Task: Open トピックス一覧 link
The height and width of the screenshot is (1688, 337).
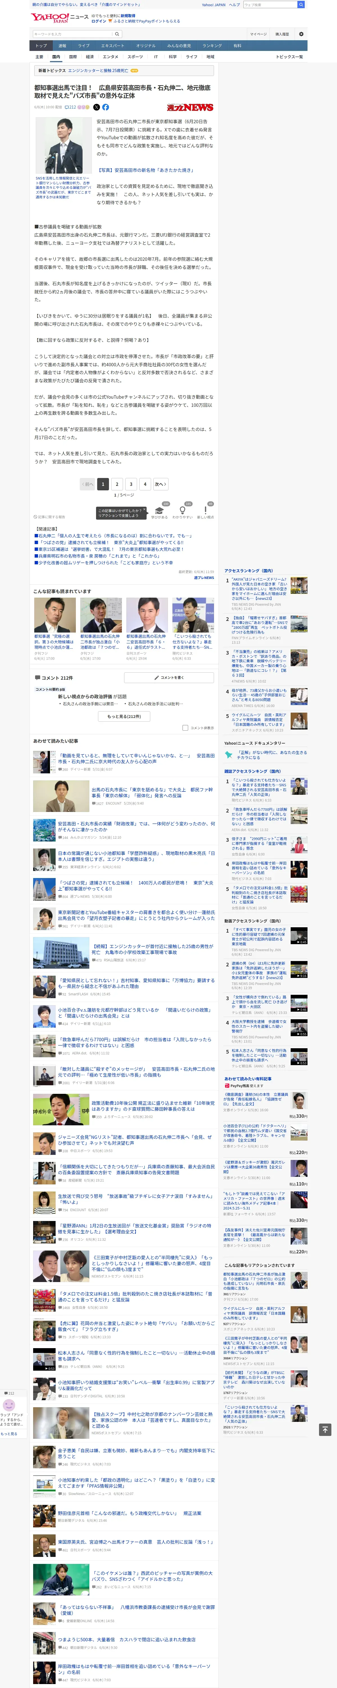Action: click(289, 57)
